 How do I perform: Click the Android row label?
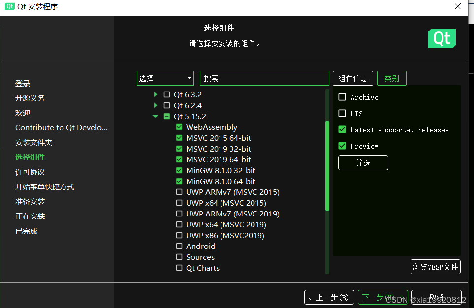[x=201, y=246]
